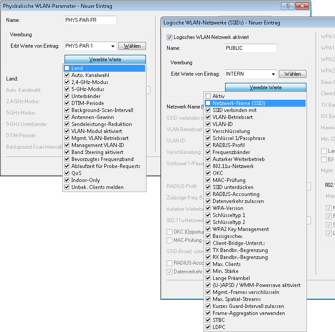Toggle Logisches WLAN-Netzwerk aktiviert checkbox
The image size is (335, 332).
pyautogui.click(x=170, y=38)
